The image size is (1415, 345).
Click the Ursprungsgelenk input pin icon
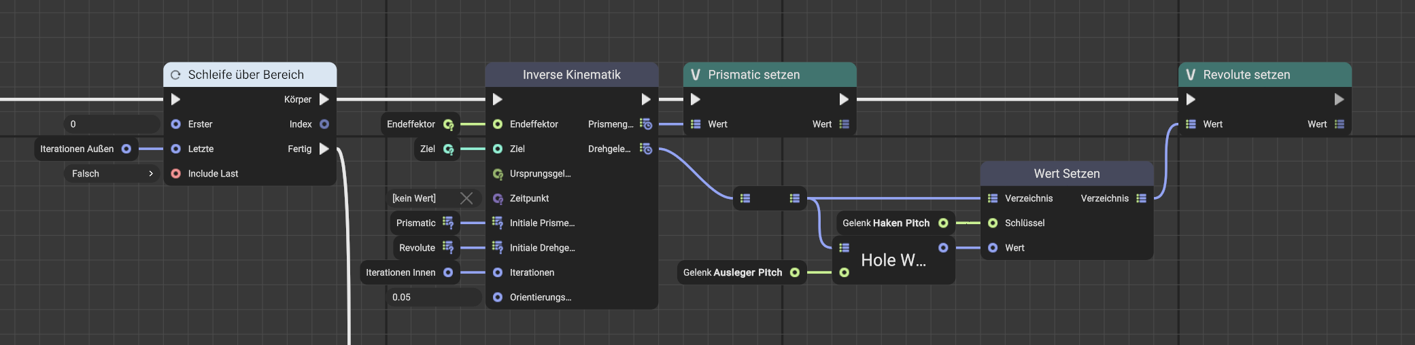[x=498, y=174]
